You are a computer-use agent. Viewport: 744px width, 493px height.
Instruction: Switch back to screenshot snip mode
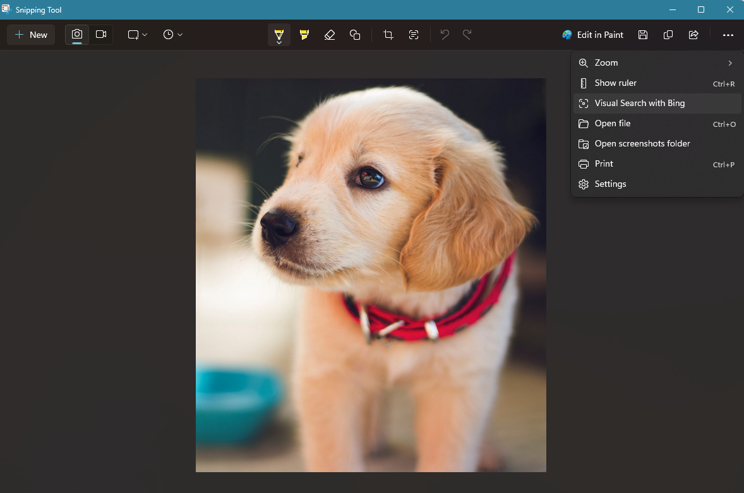coord(76,35)
